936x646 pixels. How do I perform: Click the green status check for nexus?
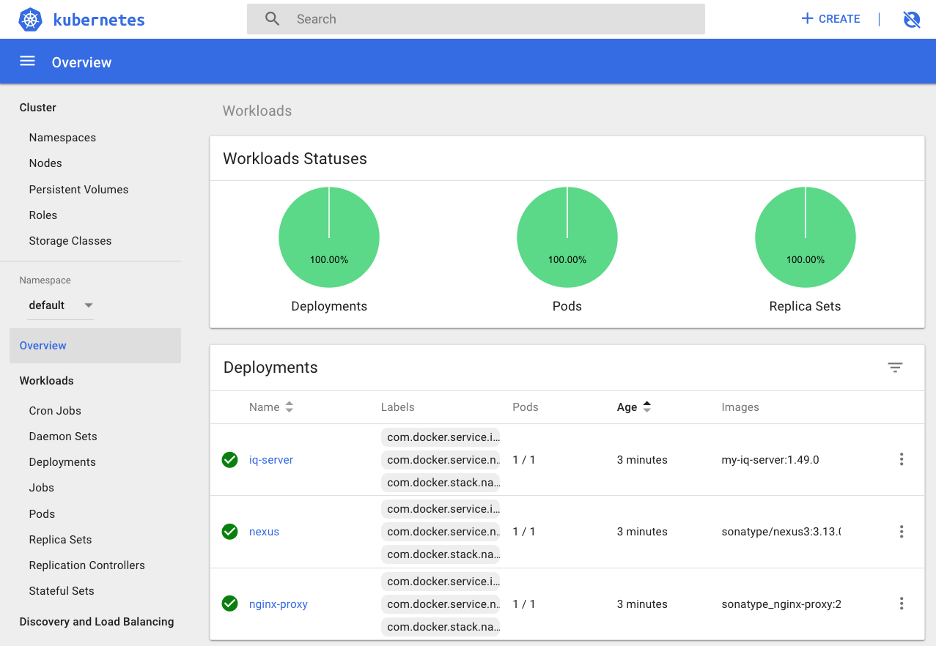(x=229, y=532)
